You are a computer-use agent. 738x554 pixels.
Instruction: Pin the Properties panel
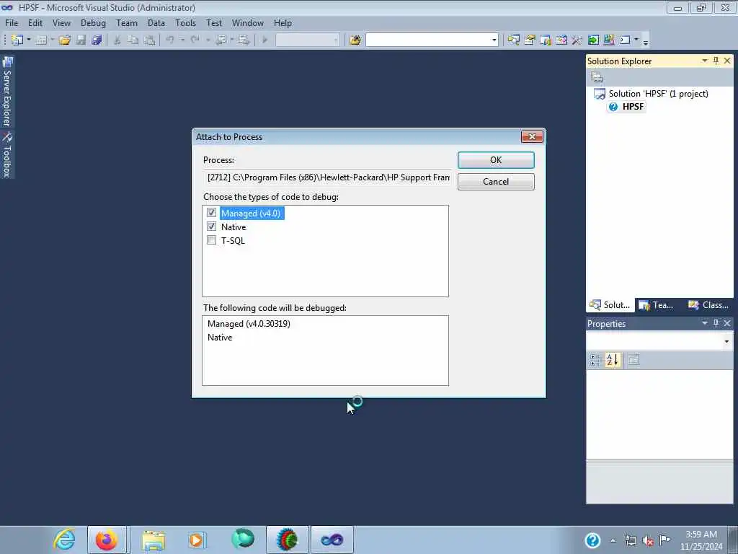point(716,323)
